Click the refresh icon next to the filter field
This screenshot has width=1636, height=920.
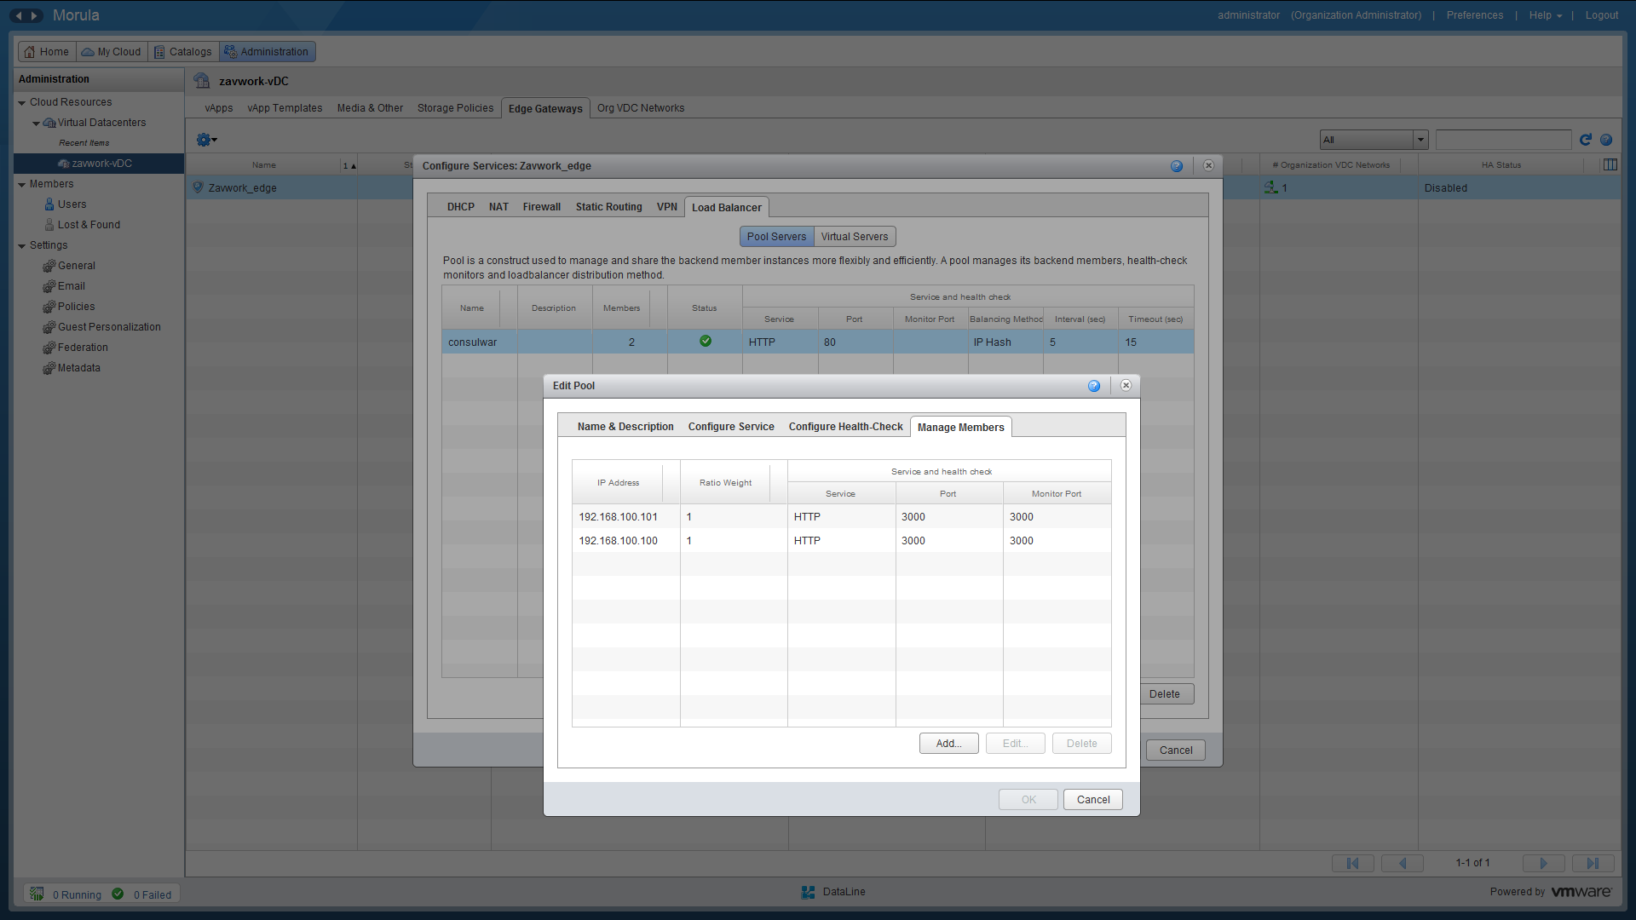tap(1586, 140)
